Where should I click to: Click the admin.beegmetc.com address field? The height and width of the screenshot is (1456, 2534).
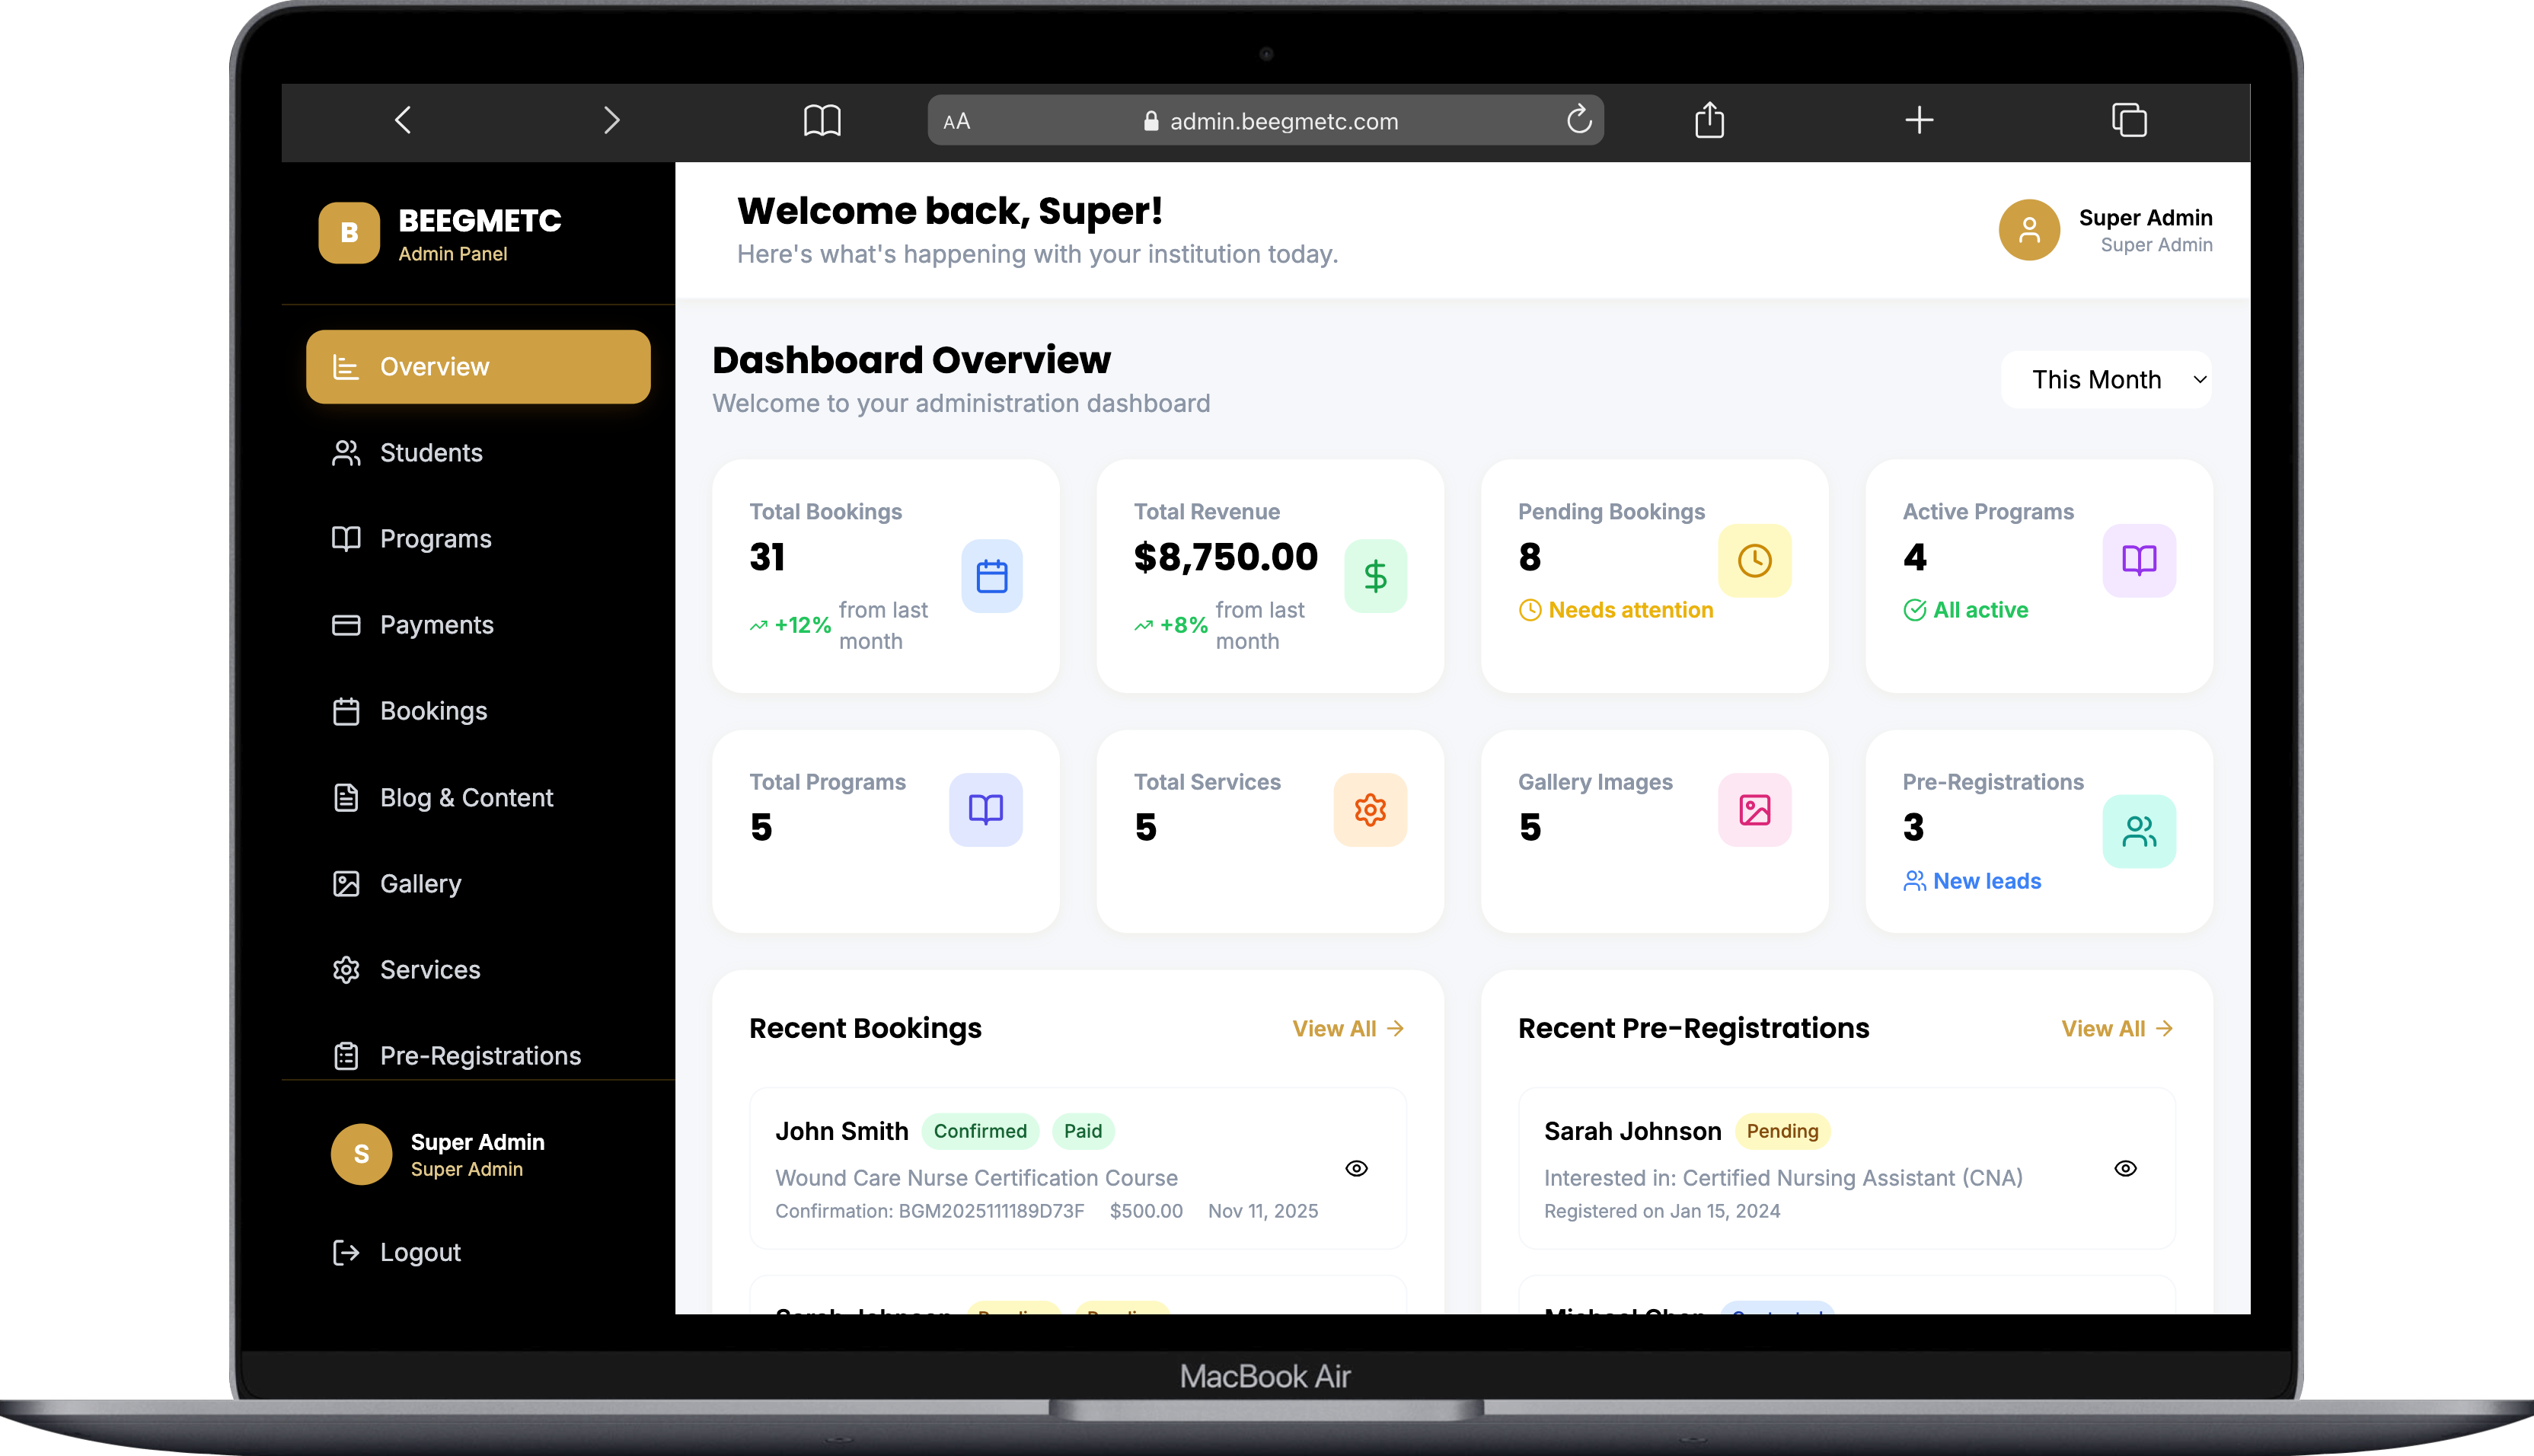pyautogui.click(x=1284, y=121)
